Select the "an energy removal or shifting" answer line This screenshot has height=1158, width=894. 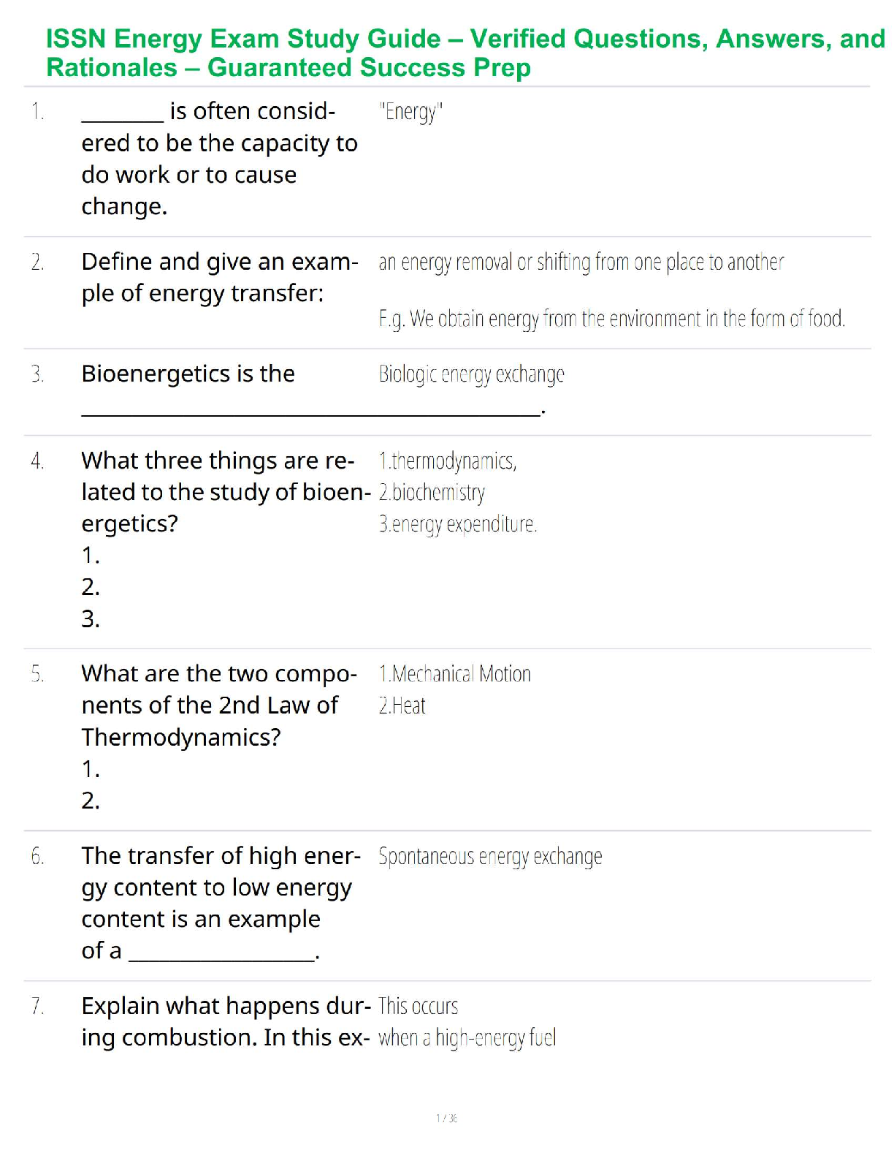(x=581, y=262)
